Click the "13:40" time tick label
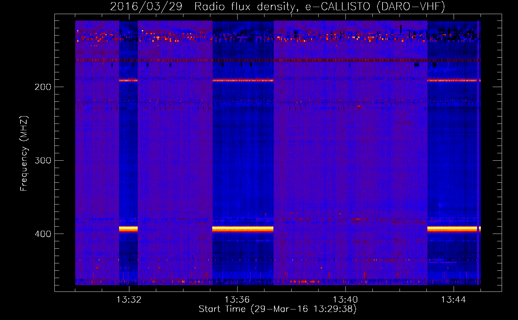The height and width of the screenshot is (320, 518). [x=345, y=300]
